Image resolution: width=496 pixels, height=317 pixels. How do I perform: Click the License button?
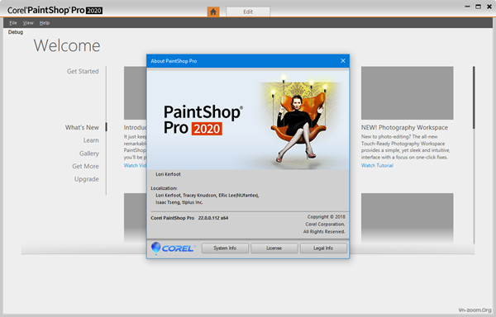(274, 248)
